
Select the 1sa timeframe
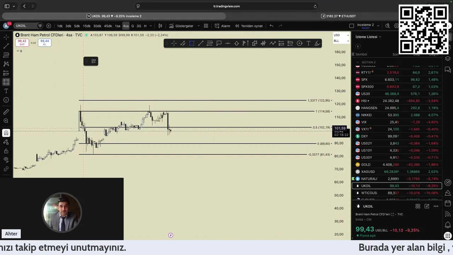117,26
